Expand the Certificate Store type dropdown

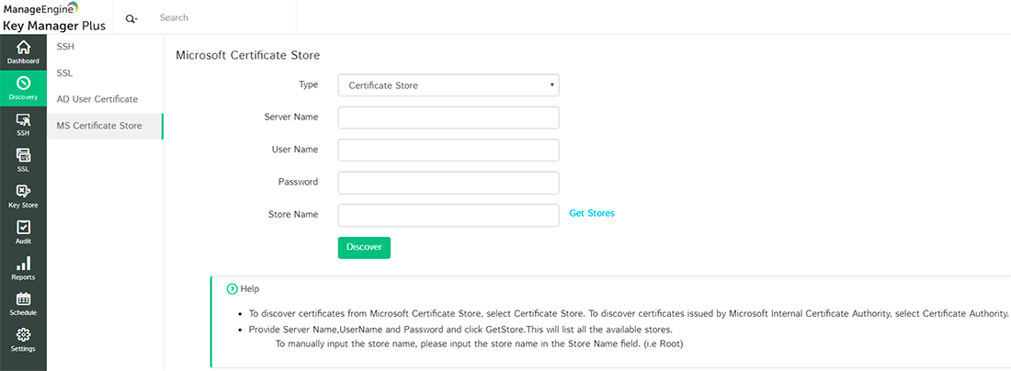(449, 85)
